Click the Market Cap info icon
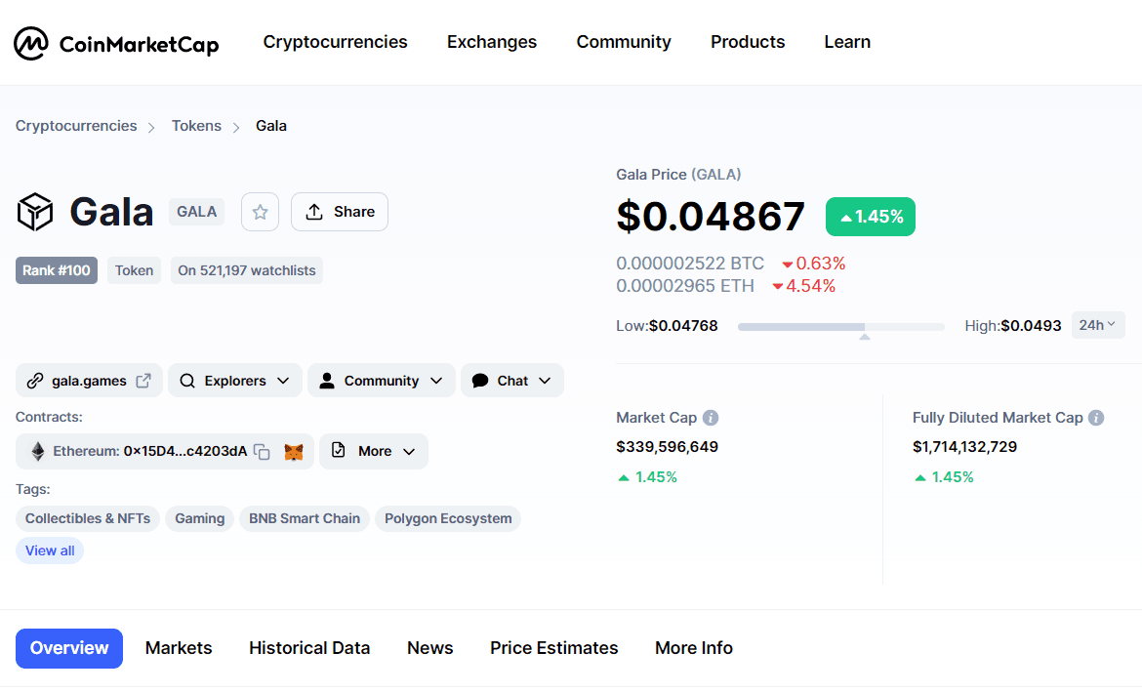This screenshot has height=693, width=1142. [x=711, y=418]
